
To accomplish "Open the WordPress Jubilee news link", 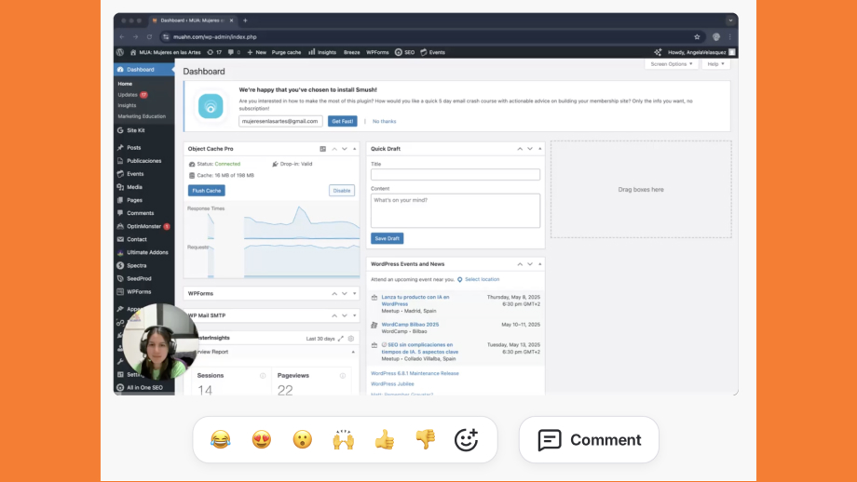I will [x=392, y=383].
